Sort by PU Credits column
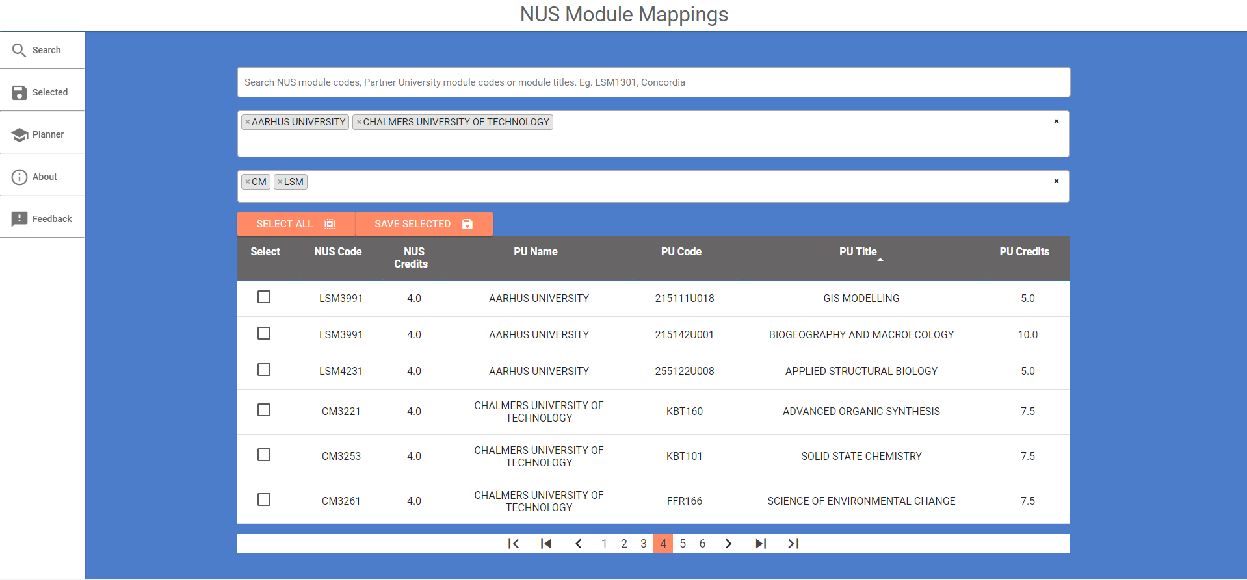 coord(1025,252)
